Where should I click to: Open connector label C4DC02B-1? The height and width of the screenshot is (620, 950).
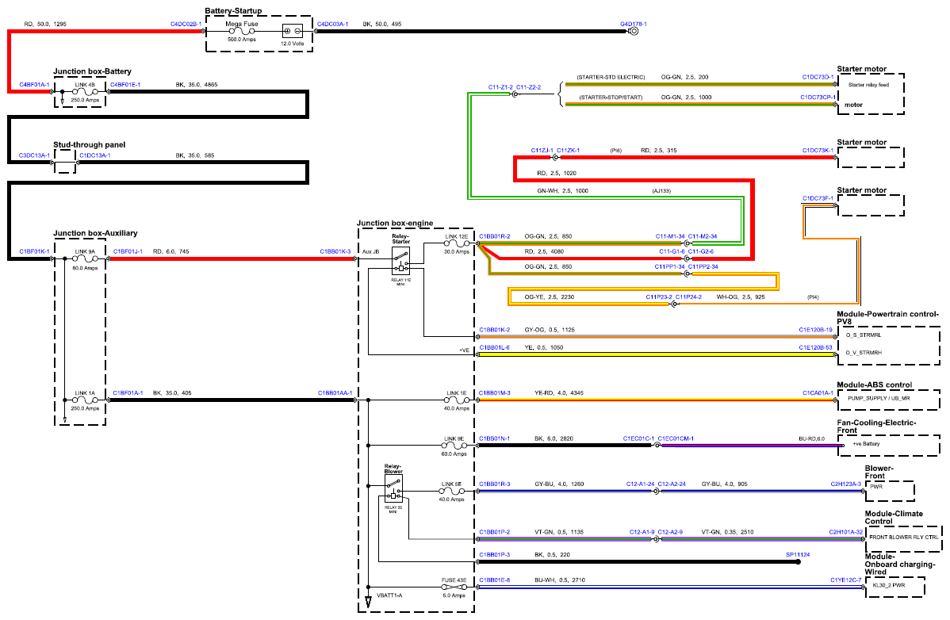point(186,25)
